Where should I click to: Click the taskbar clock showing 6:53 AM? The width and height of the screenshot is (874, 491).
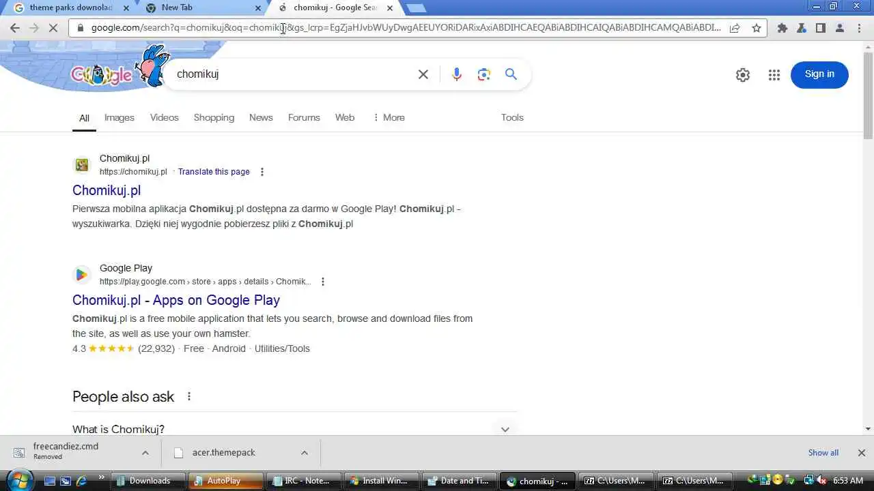tap(848, 481)
